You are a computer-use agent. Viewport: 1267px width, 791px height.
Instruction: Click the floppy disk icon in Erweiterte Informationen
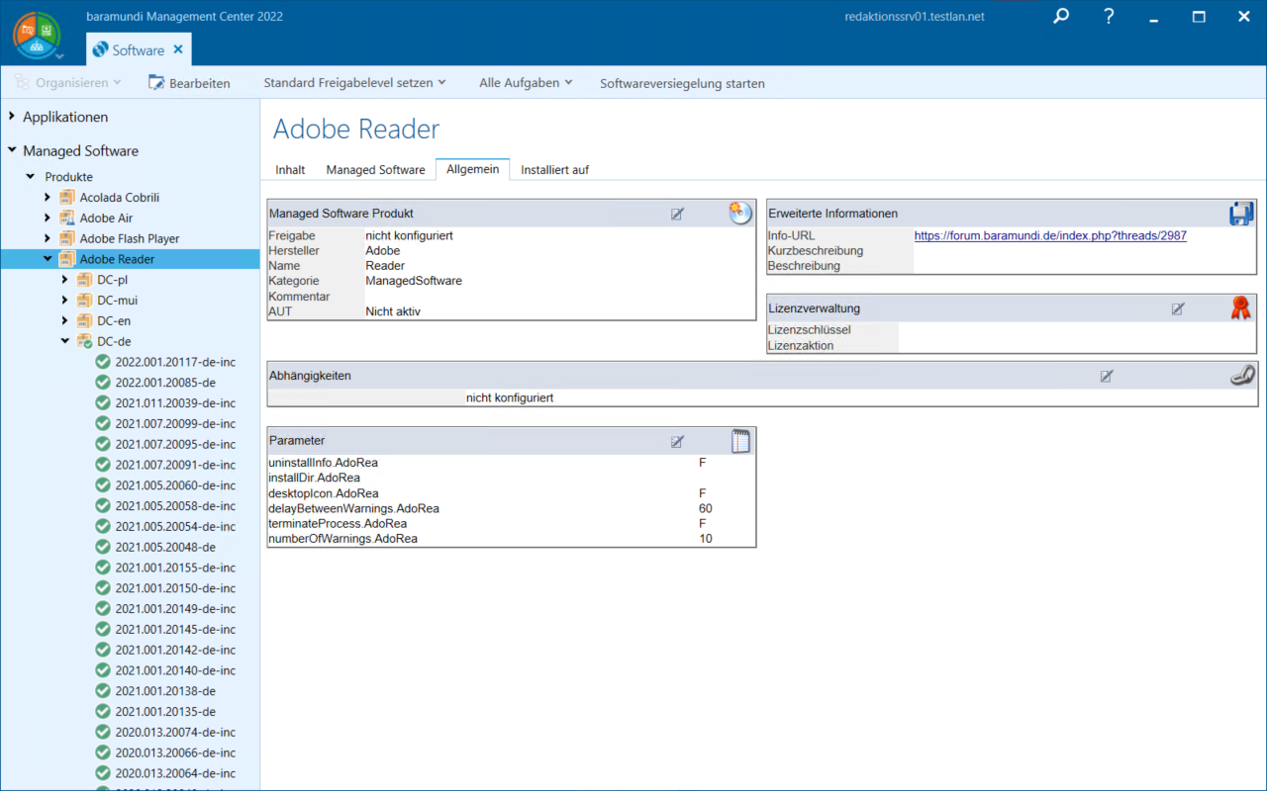click(1241, 214)
